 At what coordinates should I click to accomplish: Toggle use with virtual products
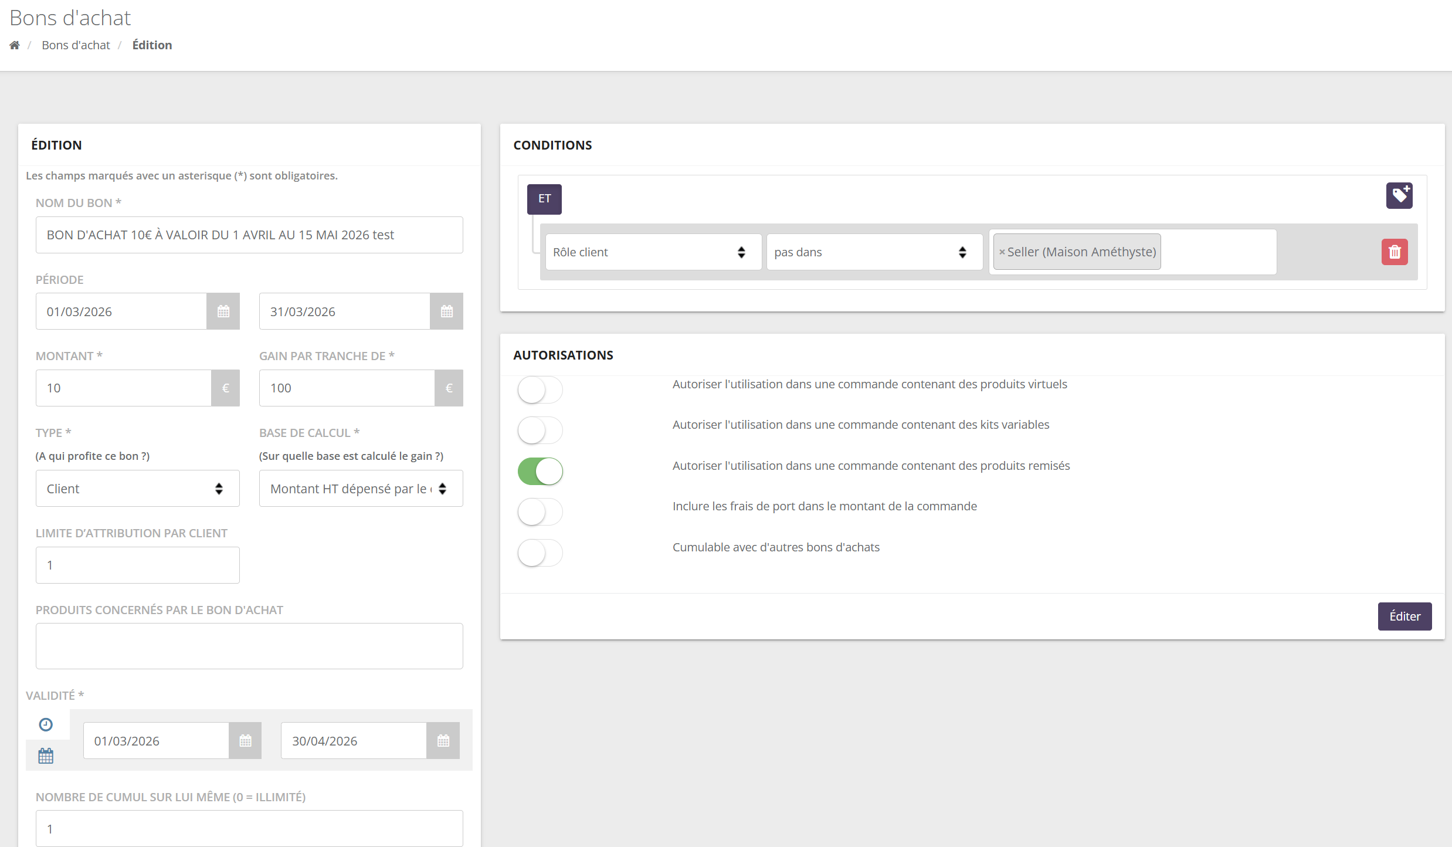click(540, 390)
